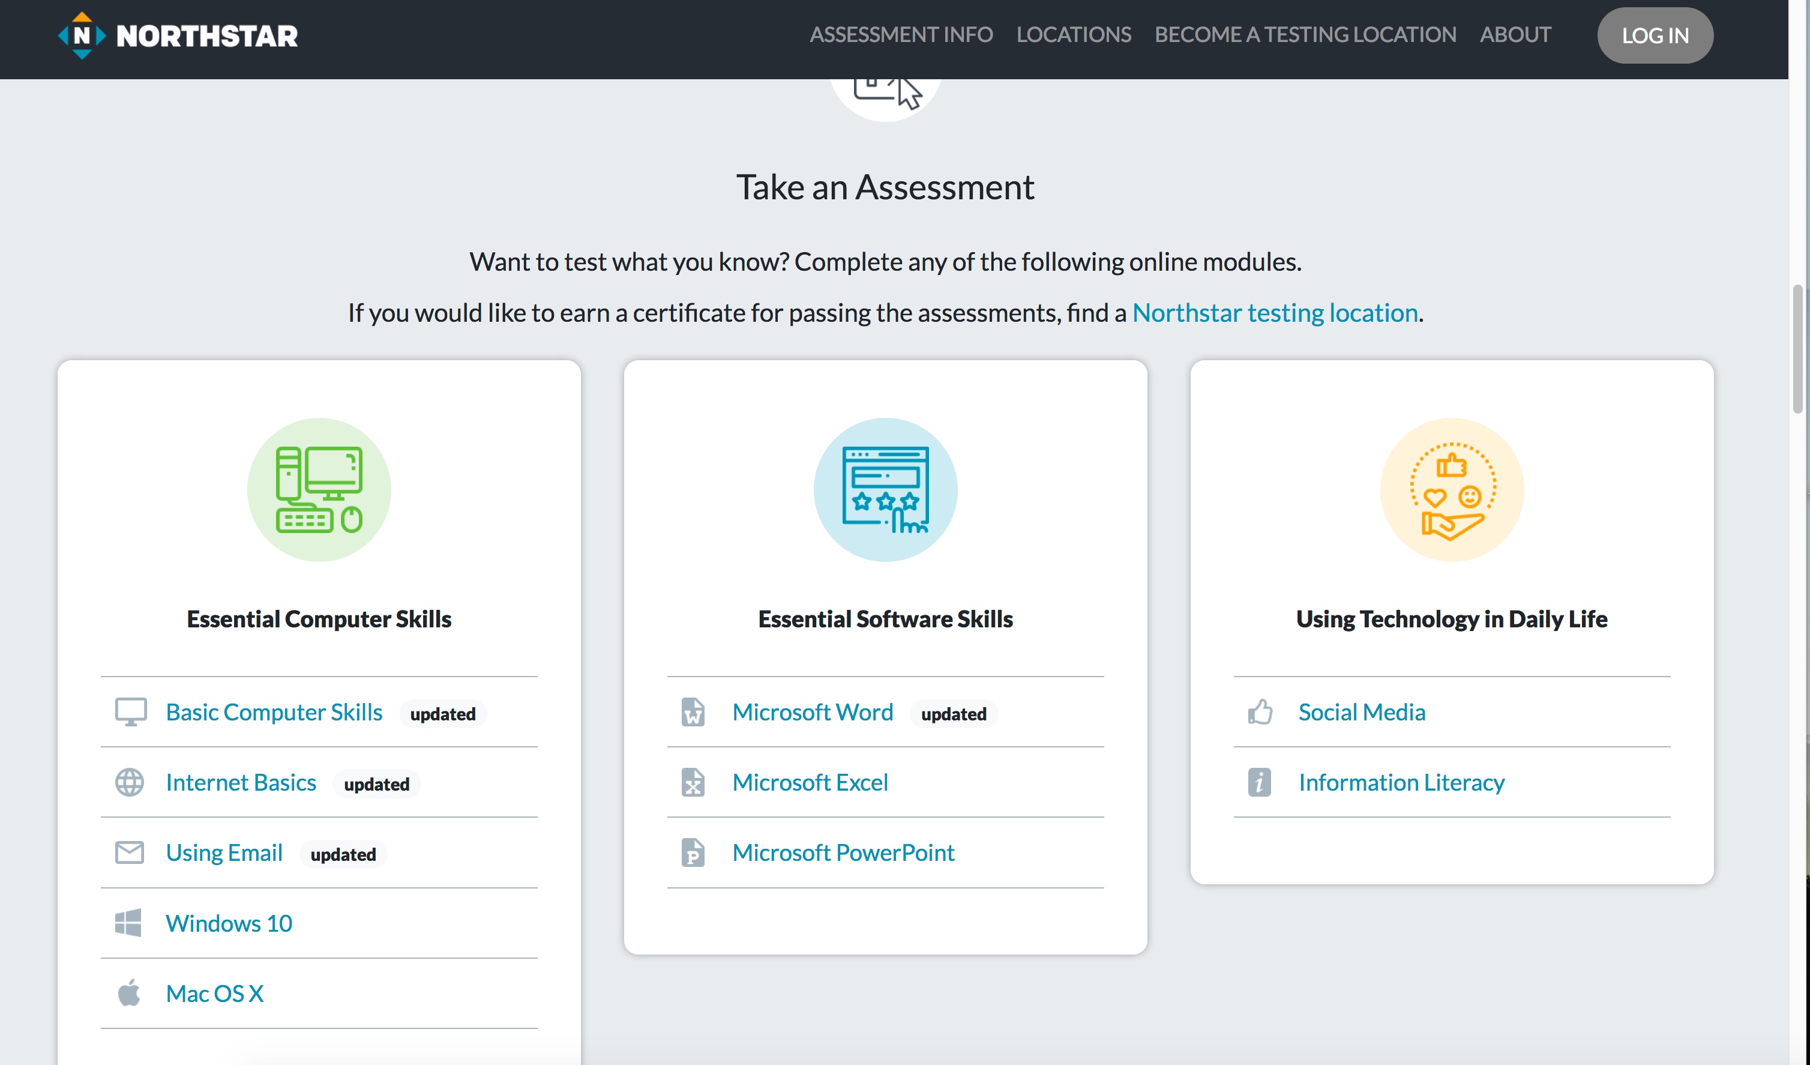Click the monitor icon next to Basic Computer Skills
The image size is (1810, 1065).
coord(130,712)
